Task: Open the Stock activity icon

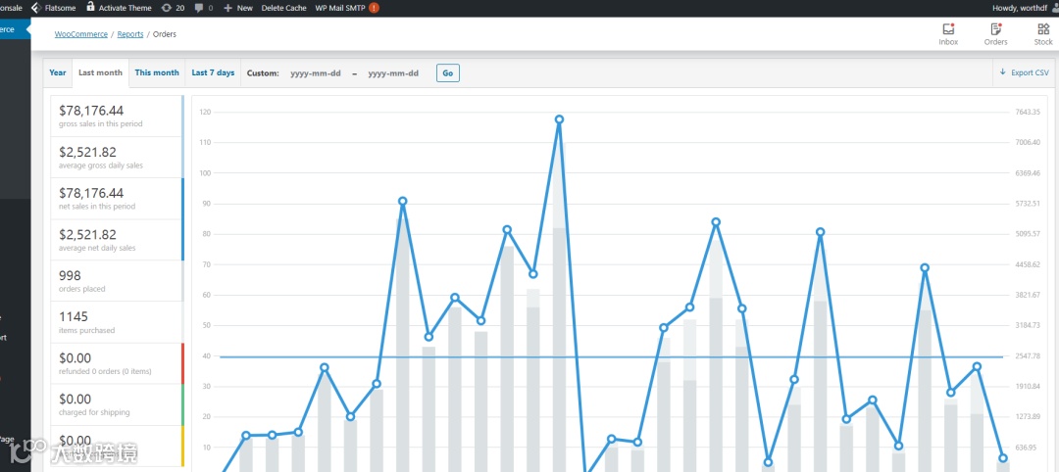Action: coord(1042,33)
